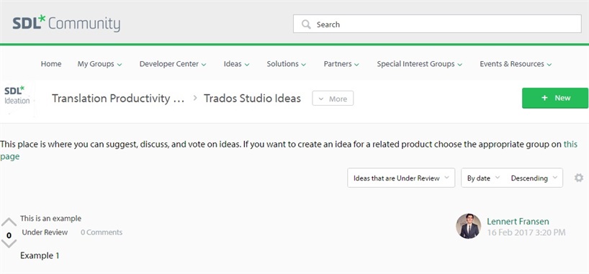Go to Home in navigation bar

51,64
